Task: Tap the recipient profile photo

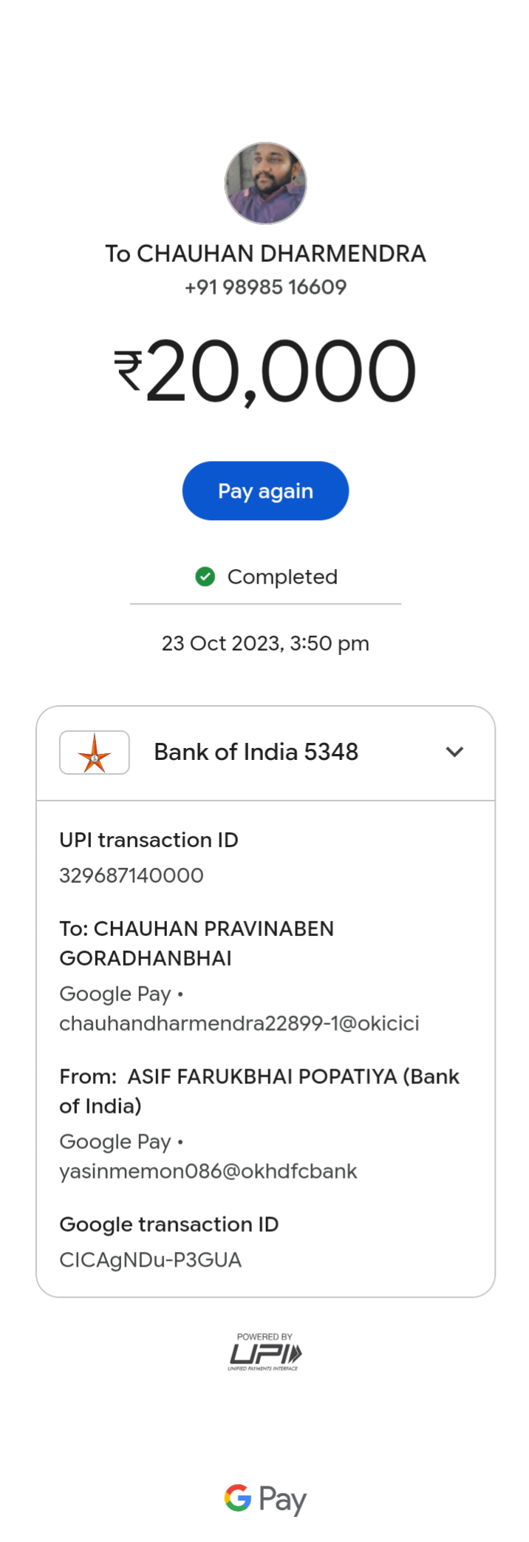Action: tap(265, 184)
